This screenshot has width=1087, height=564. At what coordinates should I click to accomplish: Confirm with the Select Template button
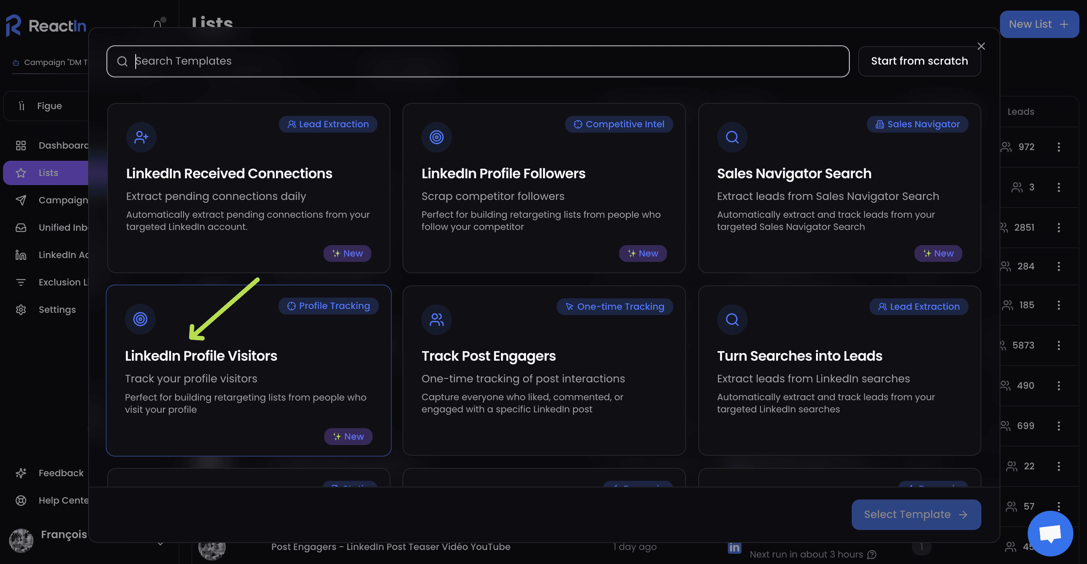point(916,514)
